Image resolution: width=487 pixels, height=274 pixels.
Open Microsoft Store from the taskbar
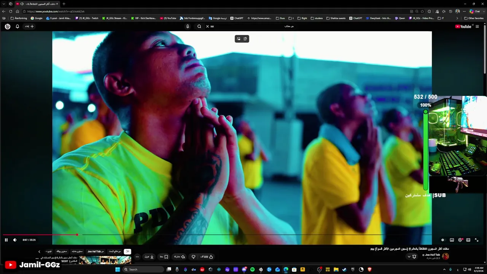point(294,269)
